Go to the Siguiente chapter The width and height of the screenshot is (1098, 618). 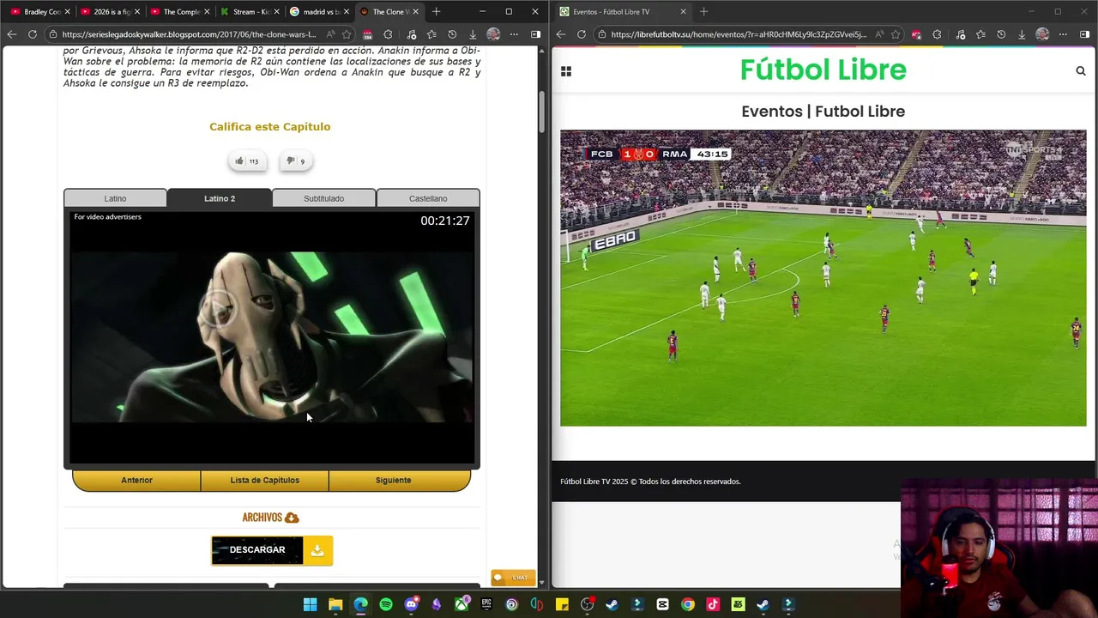point(393,480)
